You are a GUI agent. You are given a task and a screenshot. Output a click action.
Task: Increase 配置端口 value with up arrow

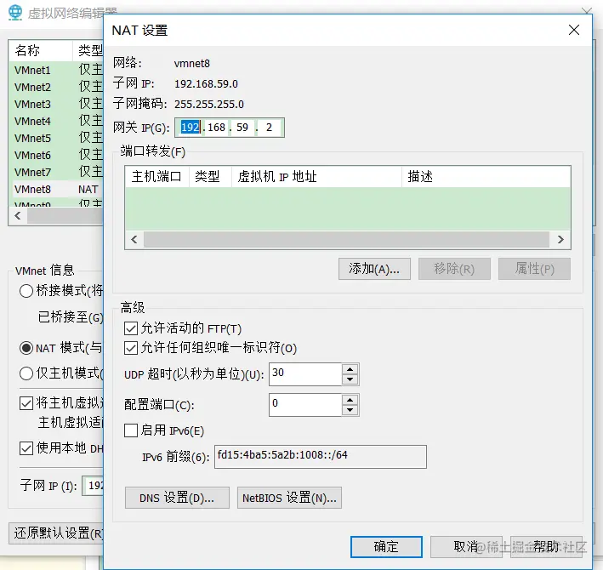[x=350, y=400]
